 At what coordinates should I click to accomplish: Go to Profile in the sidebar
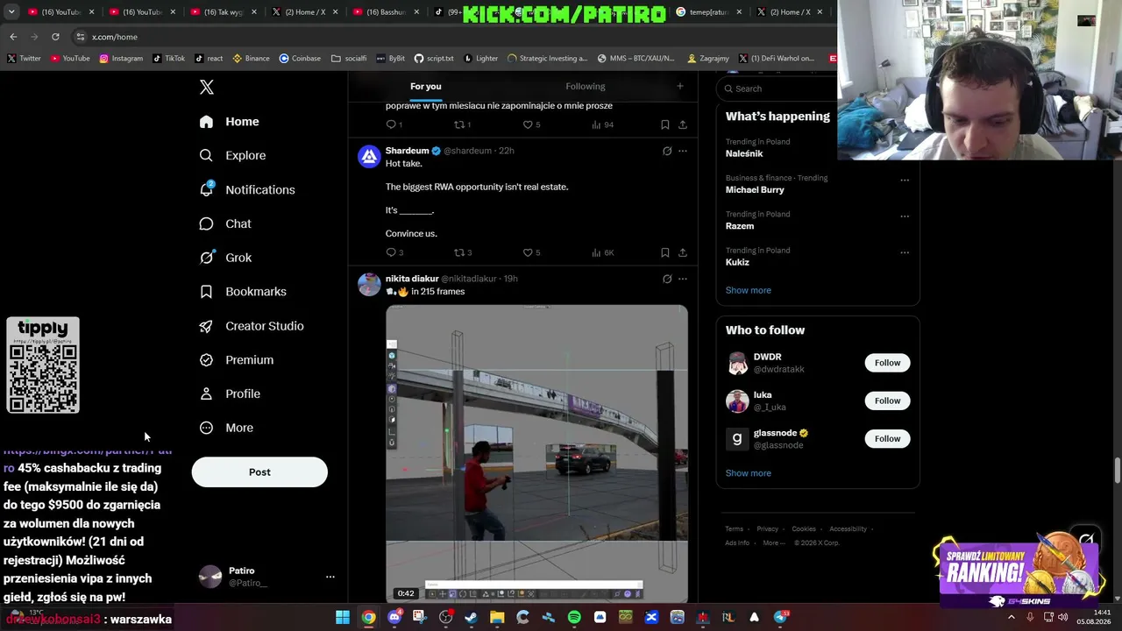pos(230,393)
